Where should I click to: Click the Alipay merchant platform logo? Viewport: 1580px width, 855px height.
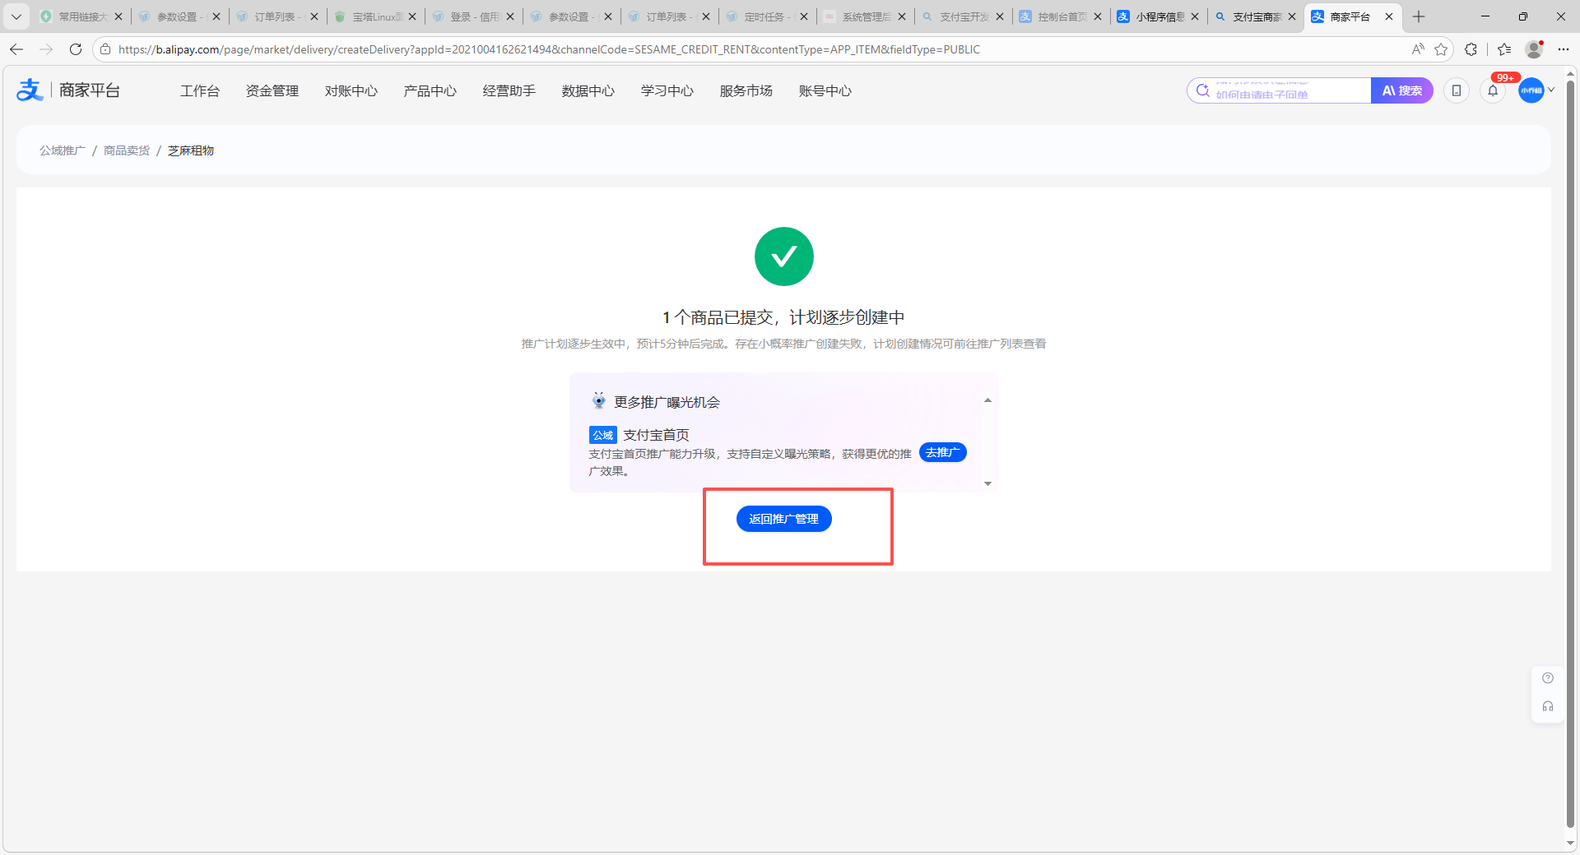(67, 90)
